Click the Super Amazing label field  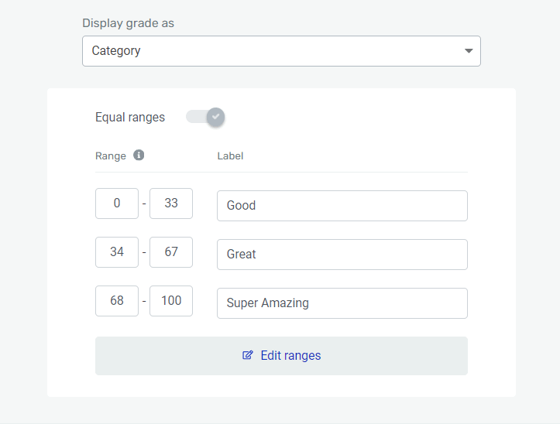point(342,303)
